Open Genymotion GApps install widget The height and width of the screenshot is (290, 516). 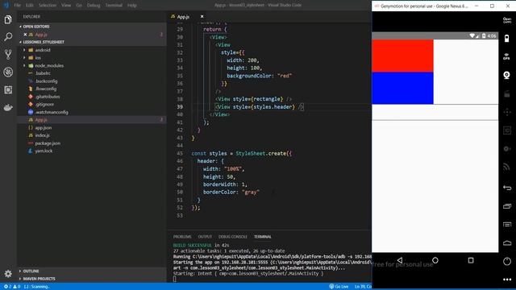[507, 20]
